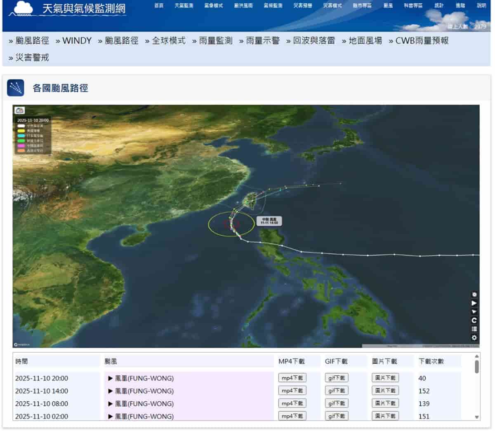This screenshot has width=495, height=431.
Task: Download gif for the 2025-11-10 14:00 entry
Action: coord(337,391)
